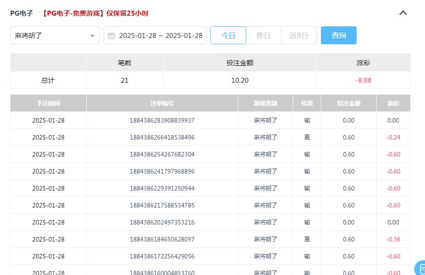
Task: Open the 【PG电子-免费游戏】仅保留25小时 notice link
Action: click(x=97, y=13)
